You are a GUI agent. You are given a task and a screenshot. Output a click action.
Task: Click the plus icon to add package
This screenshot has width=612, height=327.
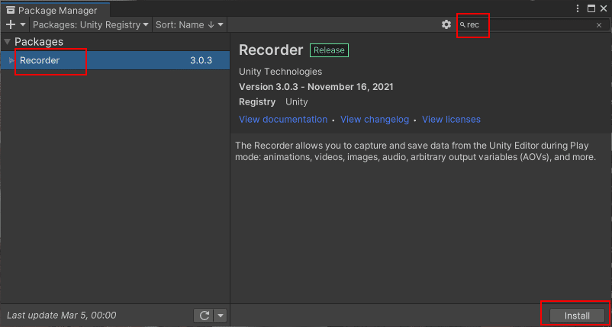(11, 24)
